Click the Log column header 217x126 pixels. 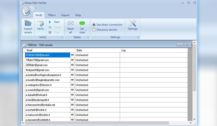[x=154, y=50]
